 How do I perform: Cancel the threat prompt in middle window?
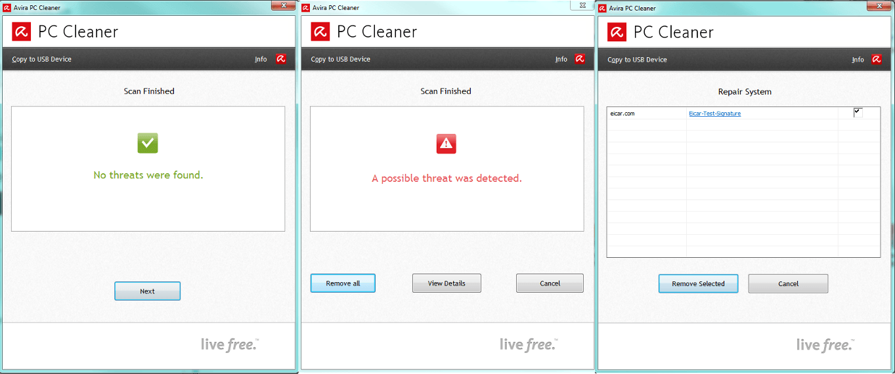tap(550, 283)
